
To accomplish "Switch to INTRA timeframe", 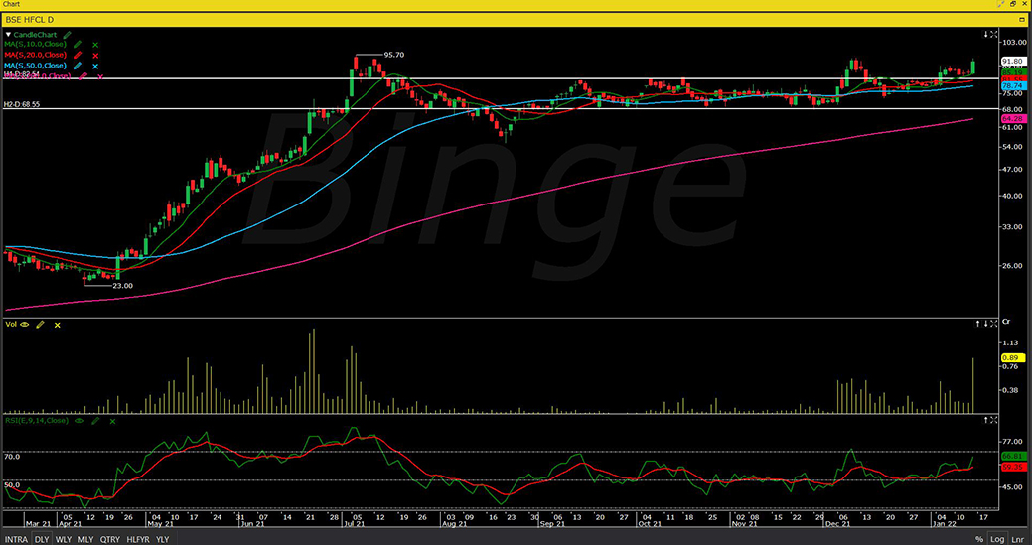I will pyautogui.click(x=16, y=539).
